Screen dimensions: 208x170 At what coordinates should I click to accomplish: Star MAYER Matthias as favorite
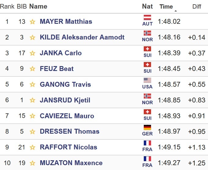click(32, 22)
